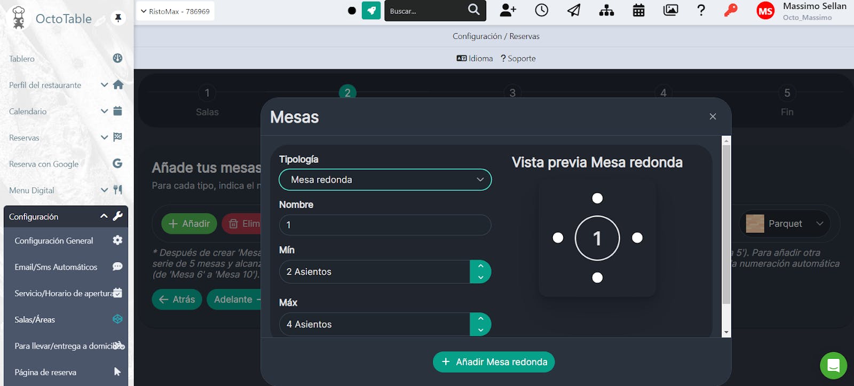
Task: Click the green Añadir button behind the dialog
Action: click(x=189, y=224)
